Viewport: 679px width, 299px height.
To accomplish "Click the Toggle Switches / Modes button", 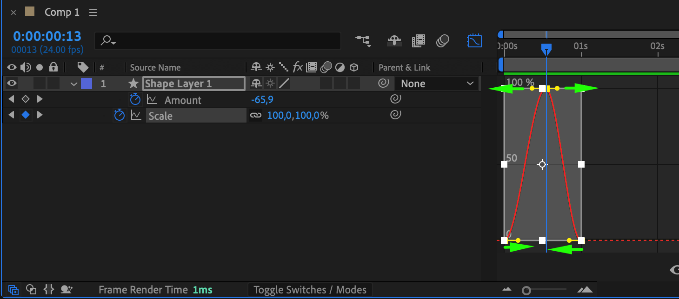I will (310, 290).
